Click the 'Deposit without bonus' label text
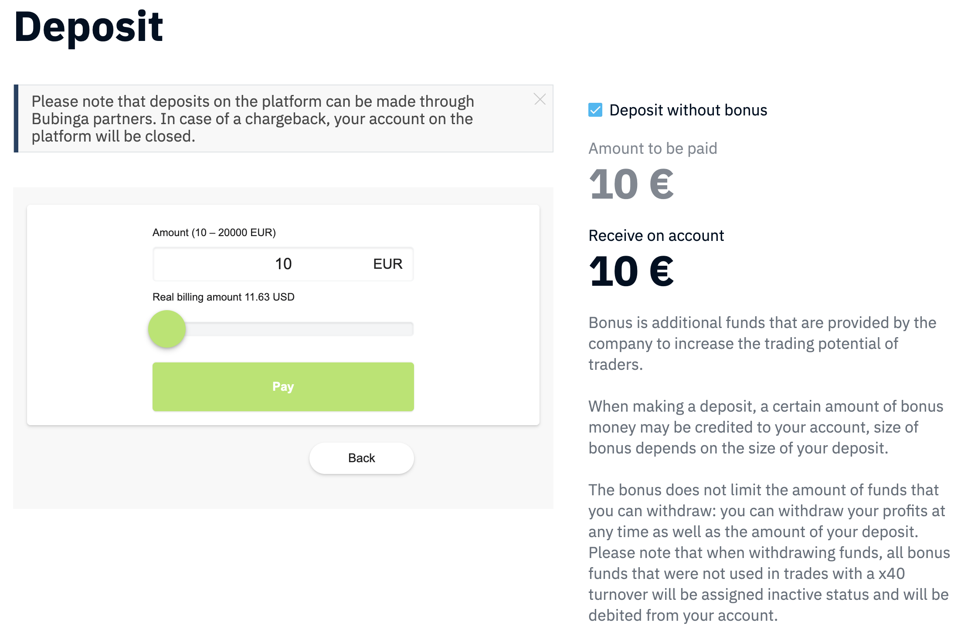The height and width of the screenshot is (636, 971). point(688,110)
